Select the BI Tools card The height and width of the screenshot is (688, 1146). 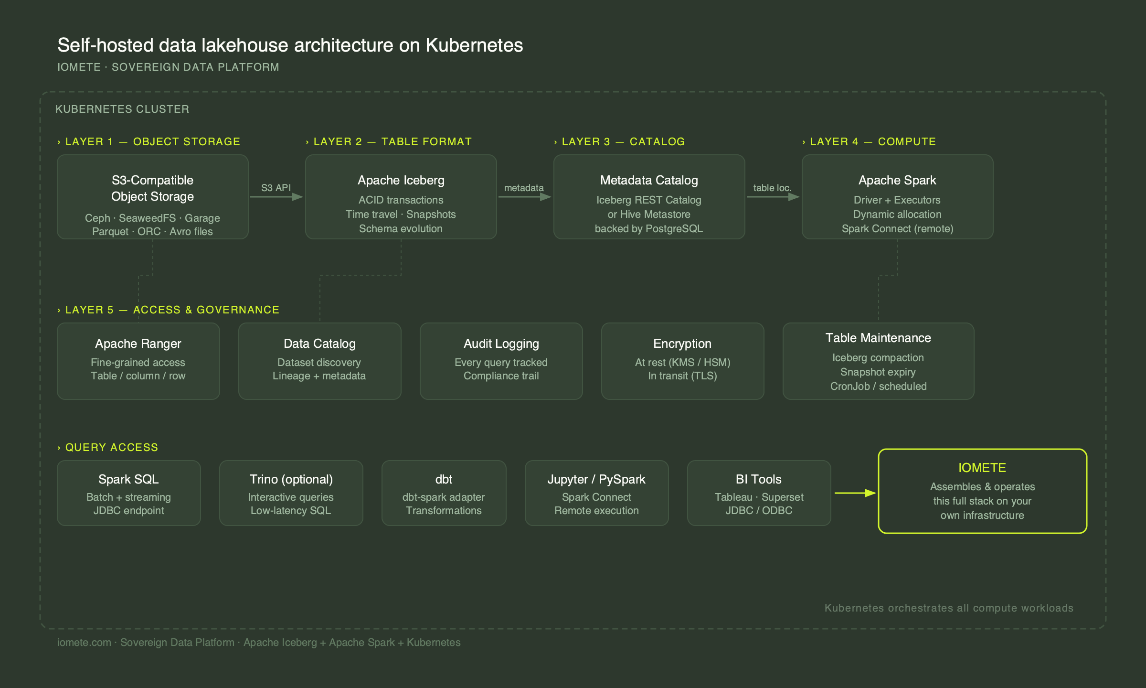click(x=759, y=493)
